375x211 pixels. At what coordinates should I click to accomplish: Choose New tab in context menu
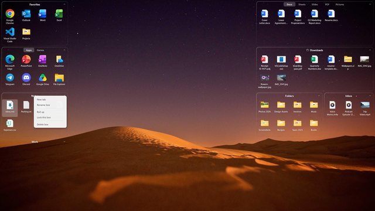[50, 99]
